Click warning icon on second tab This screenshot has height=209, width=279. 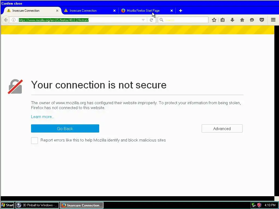[x=66, y=11]
